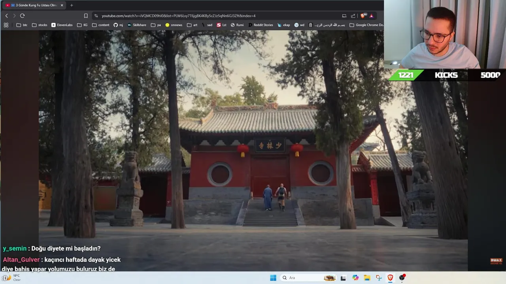This screenshot has height=284, width=506.
Task: Click the Brave Rewards triangle icon
Action: (x=371, y=16)
